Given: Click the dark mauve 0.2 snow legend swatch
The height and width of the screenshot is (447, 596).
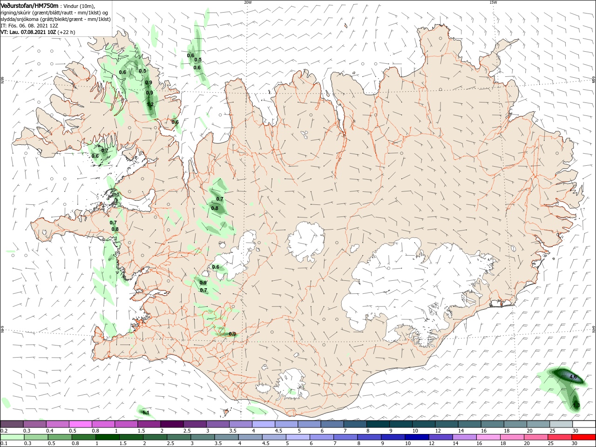Looking at the screenshot, I should 12,424.
